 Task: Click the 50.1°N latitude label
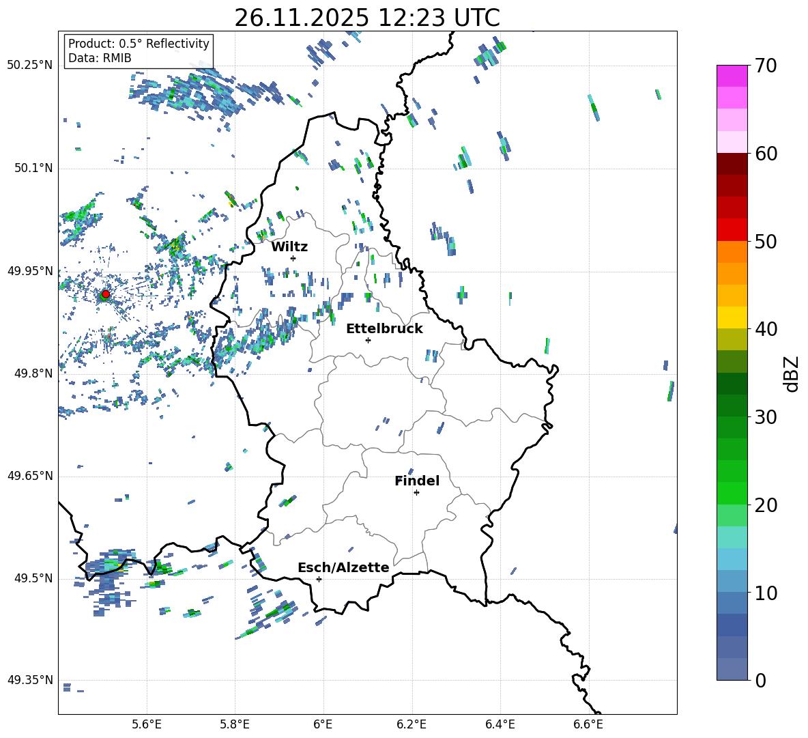33,169
